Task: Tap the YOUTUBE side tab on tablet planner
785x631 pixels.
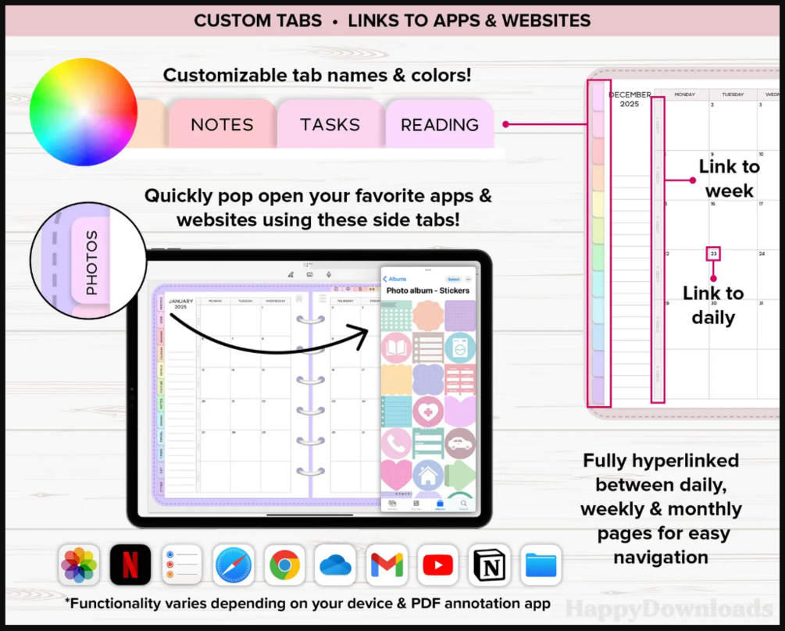Action: click(161, 387)
